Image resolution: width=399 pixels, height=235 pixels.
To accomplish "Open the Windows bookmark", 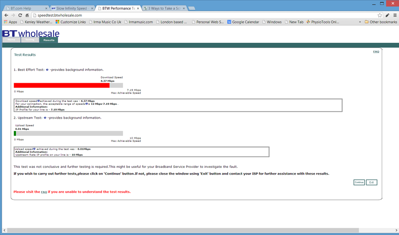I will click(x=272, y=22).
